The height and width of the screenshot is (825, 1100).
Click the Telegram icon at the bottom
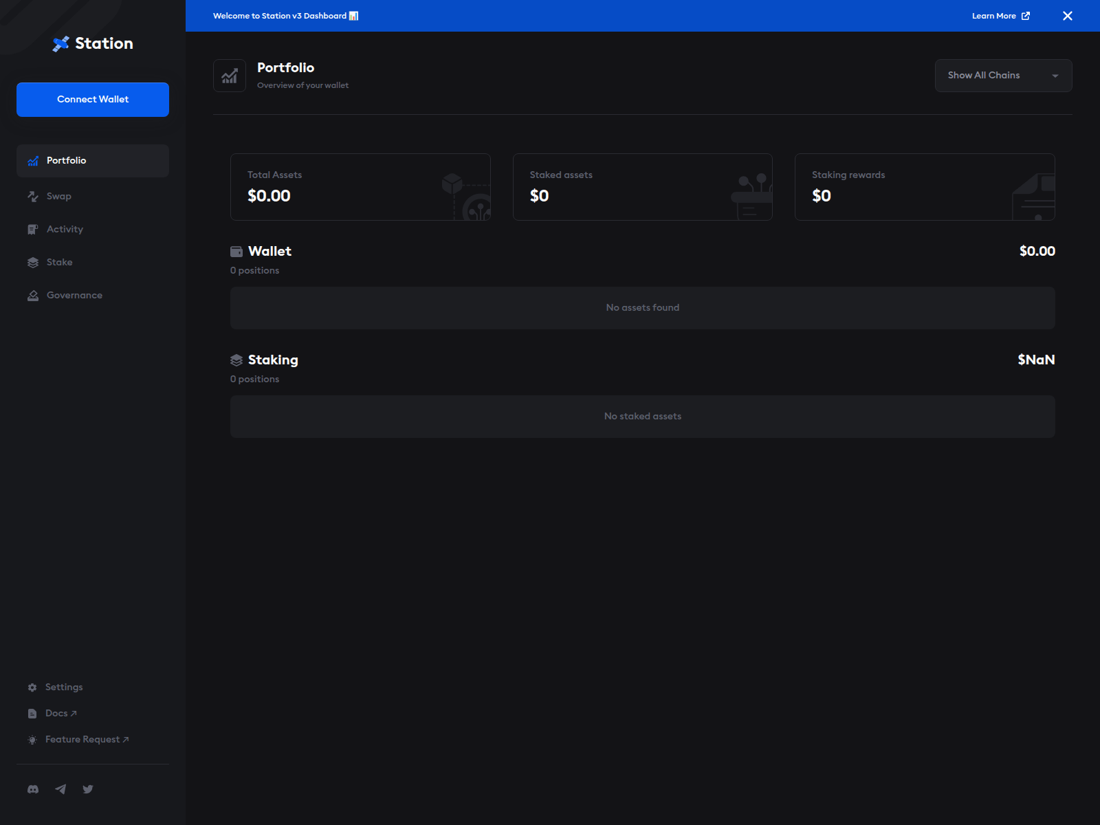[x=60, y=789]
